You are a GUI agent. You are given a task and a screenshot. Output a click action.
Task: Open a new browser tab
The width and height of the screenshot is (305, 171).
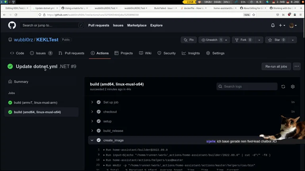click(301, 8)
